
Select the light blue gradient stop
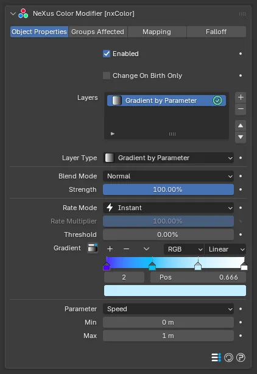pyautogui.click(x=198, y=266)
